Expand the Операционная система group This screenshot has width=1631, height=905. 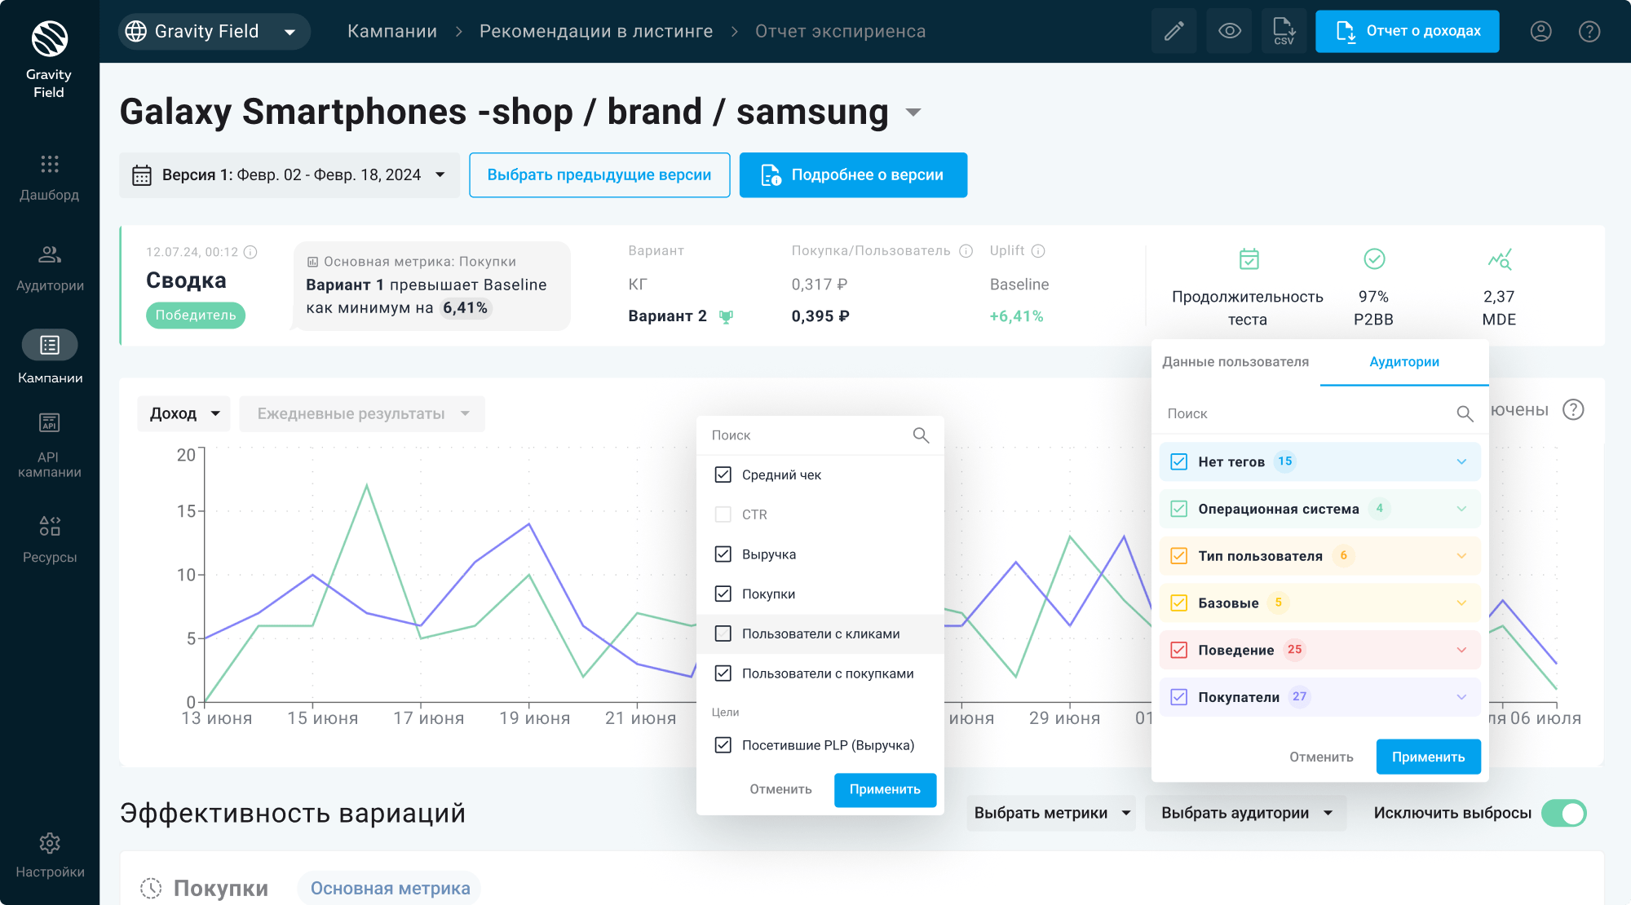[x=1461, y=509]
